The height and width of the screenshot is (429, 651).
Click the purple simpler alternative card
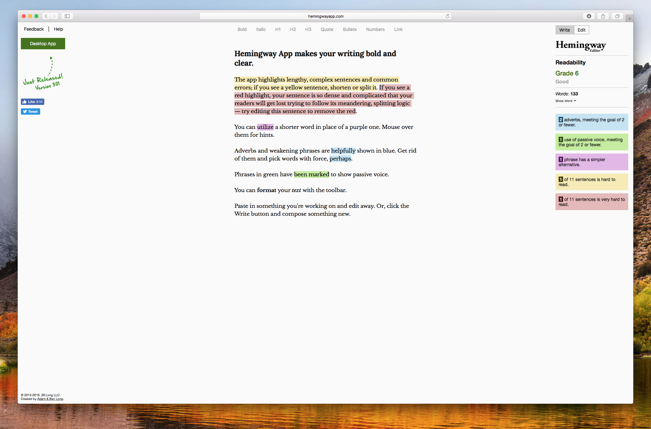pos(592,162)
